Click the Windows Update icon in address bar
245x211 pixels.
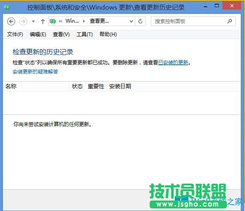(x=53, y=21)
